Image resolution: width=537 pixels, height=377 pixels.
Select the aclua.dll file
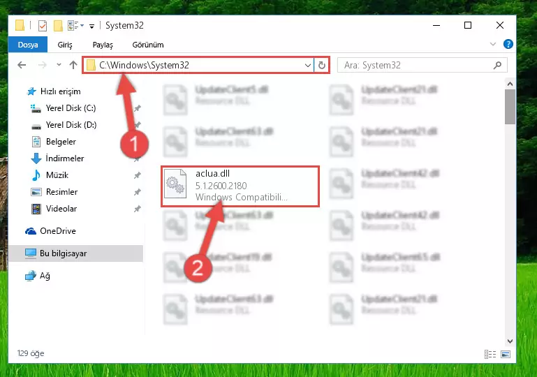click(240, 186)
